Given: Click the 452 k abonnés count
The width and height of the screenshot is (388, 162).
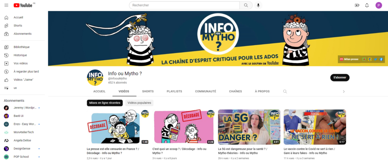Looking at the screenshot, I should tap(117, 83).
